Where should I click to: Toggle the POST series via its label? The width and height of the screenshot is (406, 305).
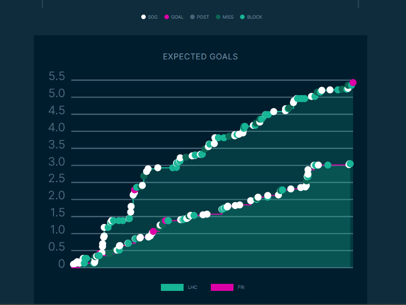coord(203,17)
